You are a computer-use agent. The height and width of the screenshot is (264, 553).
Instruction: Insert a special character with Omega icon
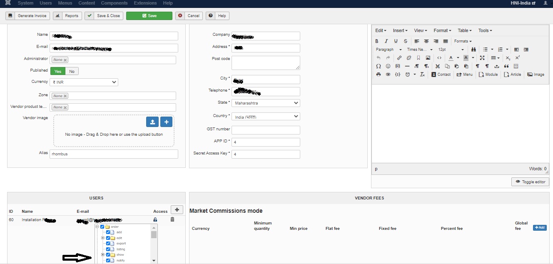(x=378, y=66)
